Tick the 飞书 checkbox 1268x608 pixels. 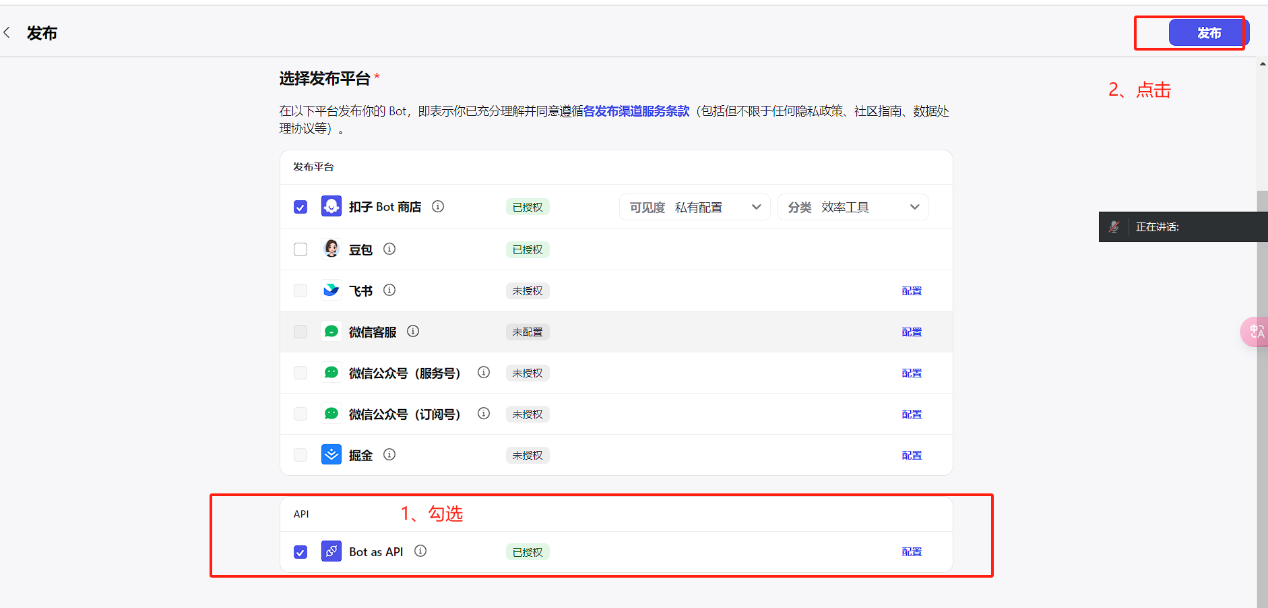click(300, 291)
